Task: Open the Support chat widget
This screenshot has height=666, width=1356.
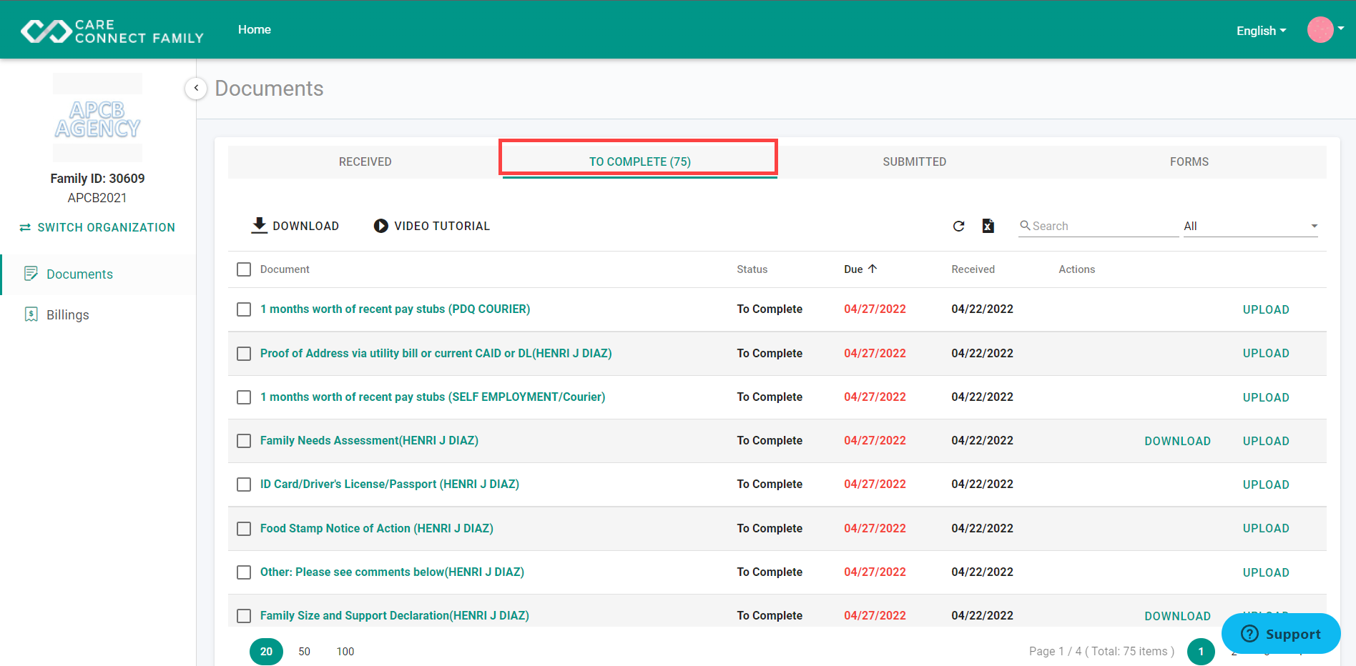Action: 1281,633
